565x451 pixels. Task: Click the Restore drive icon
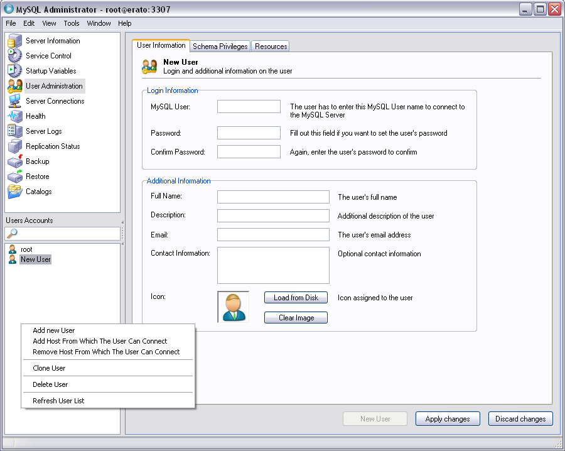[15, 177]
